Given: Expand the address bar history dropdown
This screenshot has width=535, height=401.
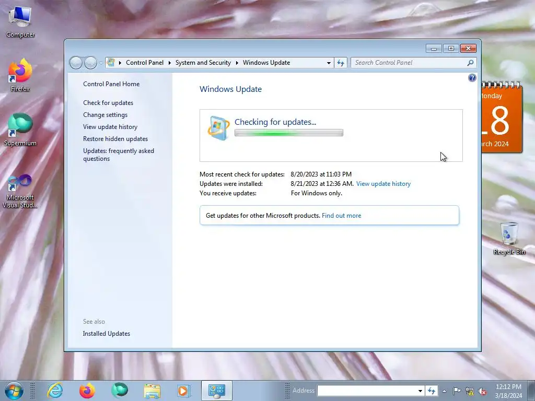Looking at the screenshot, I should (329, 63).
